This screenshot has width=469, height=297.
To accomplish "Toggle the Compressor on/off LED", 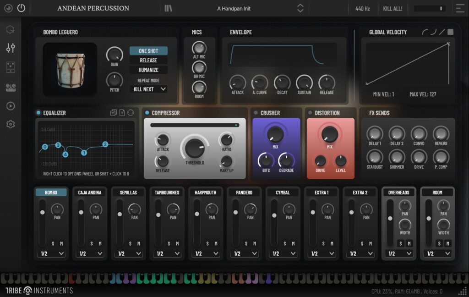I will point(147,113).
